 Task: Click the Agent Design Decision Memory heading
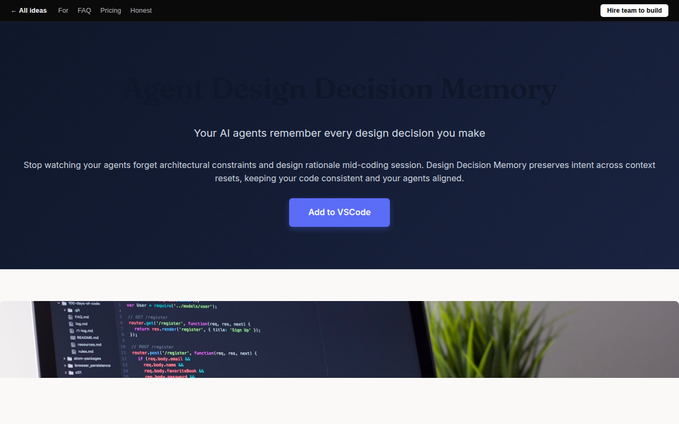pyautogui.click(x=339, y=89)
